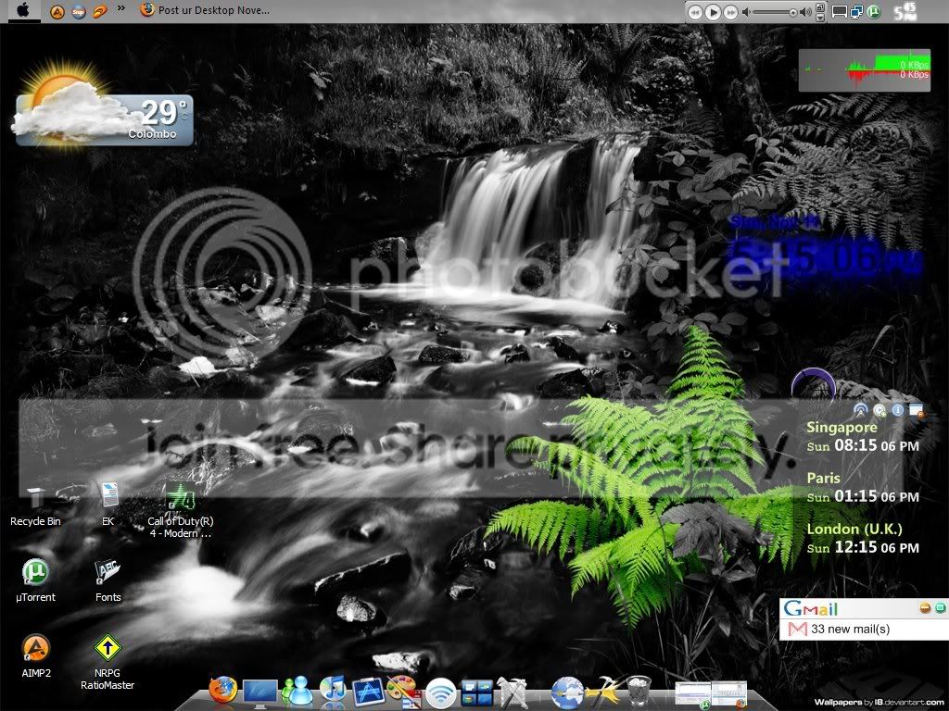This screenshot has width=949, height=711.
Task: Select the Fonts desktop shortcut
Action: [108, 580]
